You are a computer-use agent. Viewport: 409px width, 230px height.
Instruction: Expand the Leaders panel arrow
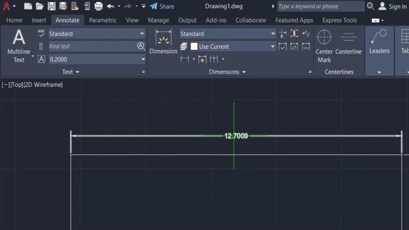379,72
